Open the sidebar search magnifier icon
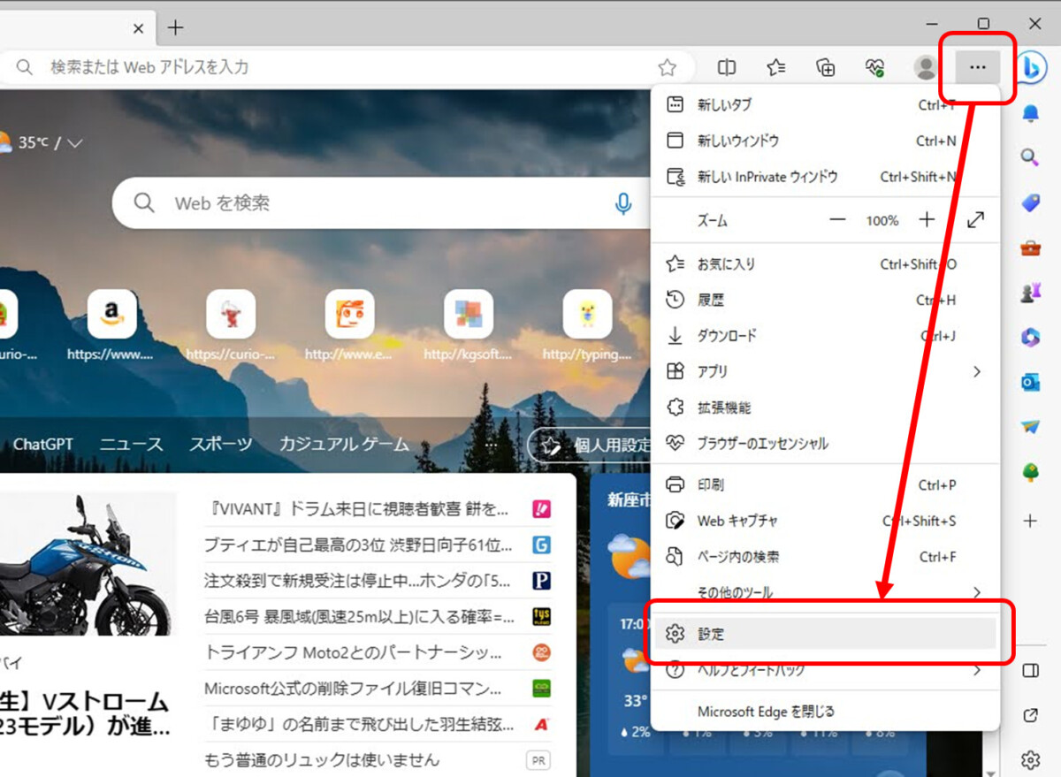1061x777 pixels. pyautogui.click(x=1030, y=157)
